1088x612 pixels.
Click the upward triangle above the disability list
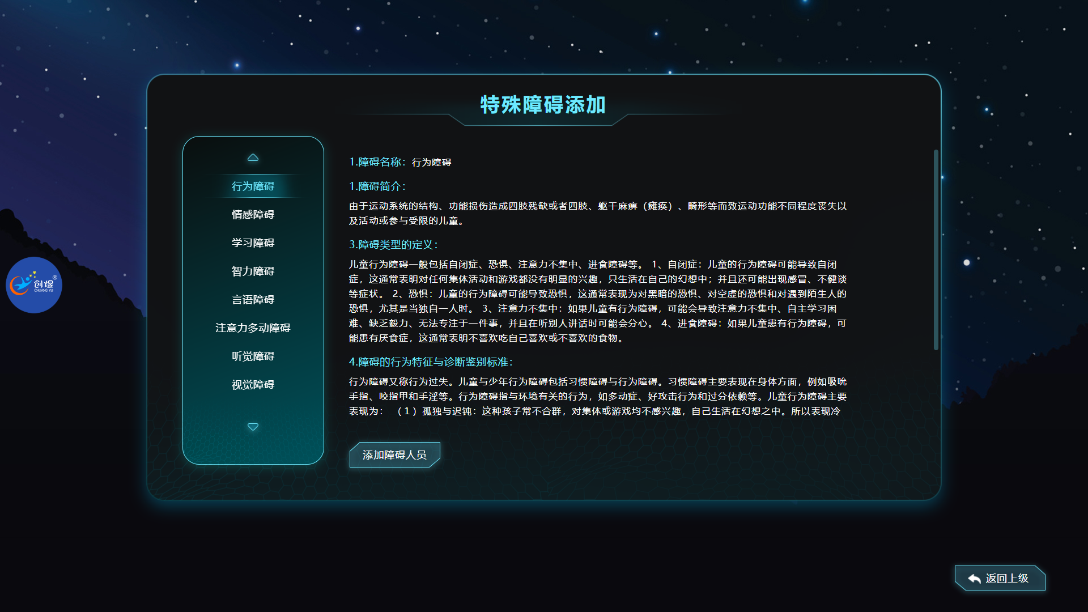pos(253,157)
